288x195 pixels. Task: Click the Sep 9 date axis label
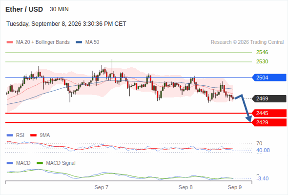tap(235, 187)
